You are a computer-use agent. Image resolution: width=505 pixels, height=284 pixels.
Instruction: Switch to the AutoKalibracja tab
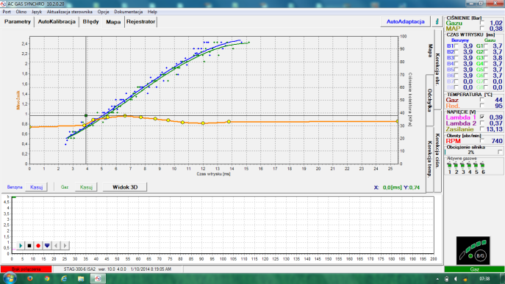(57, 21)
